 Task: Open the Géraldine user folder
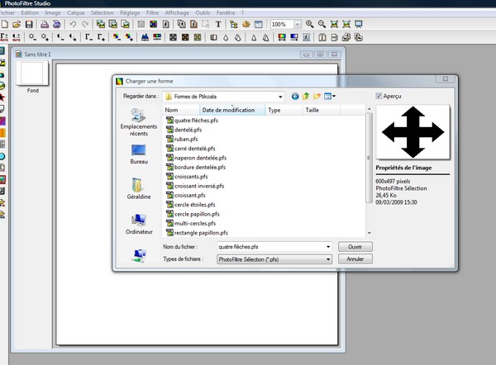(x=139, y=188)
